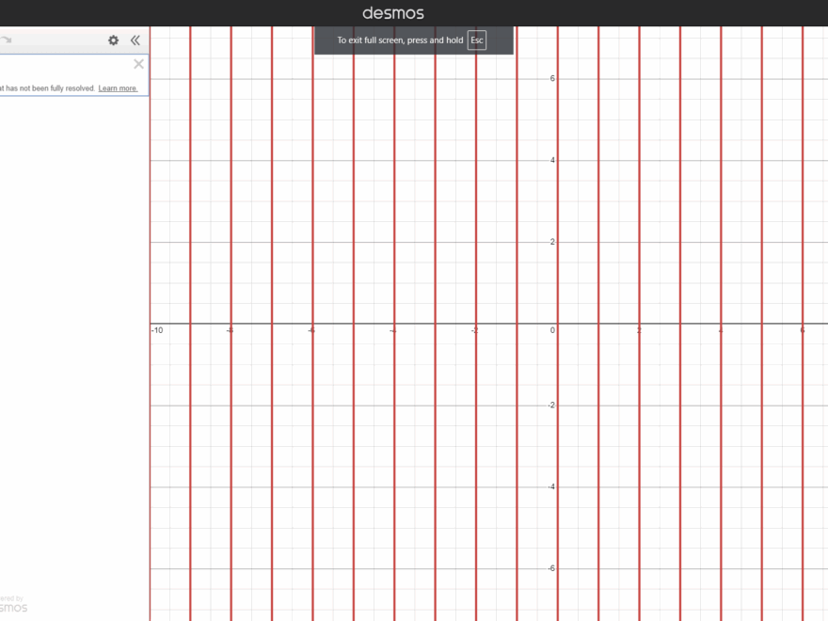
Task: Click the x-axis tick label -10
Action: click(x=156, y=329)
